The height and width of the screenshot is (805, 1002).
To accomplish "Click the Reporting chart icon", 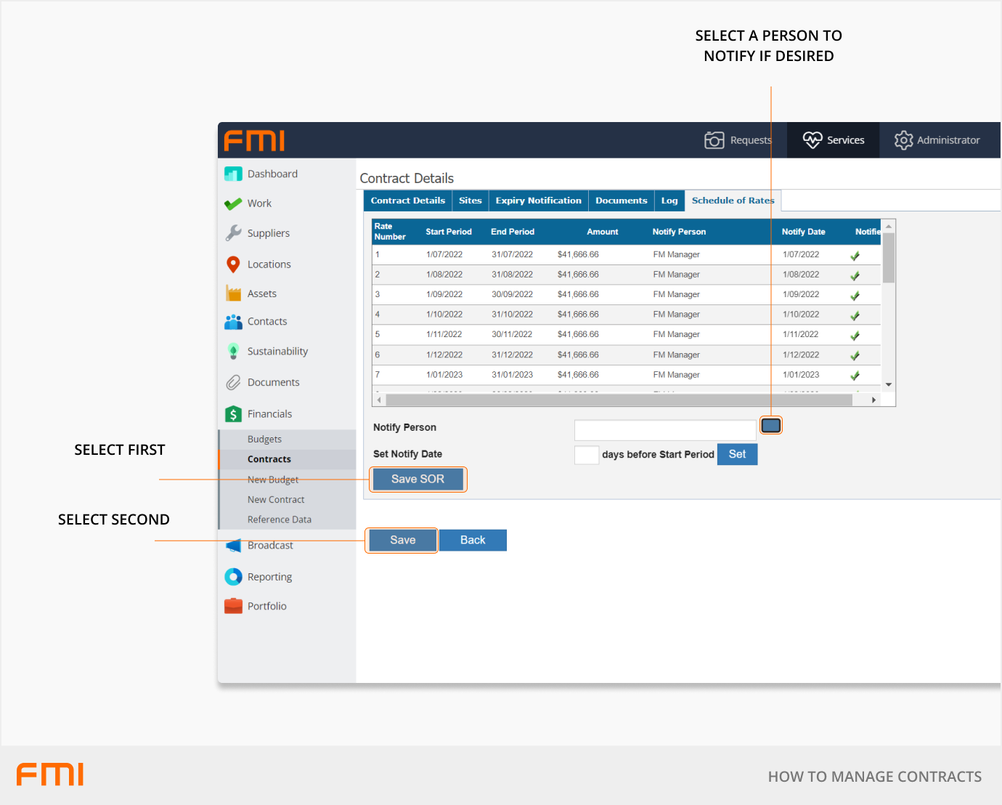I will (x=233, y=577).
